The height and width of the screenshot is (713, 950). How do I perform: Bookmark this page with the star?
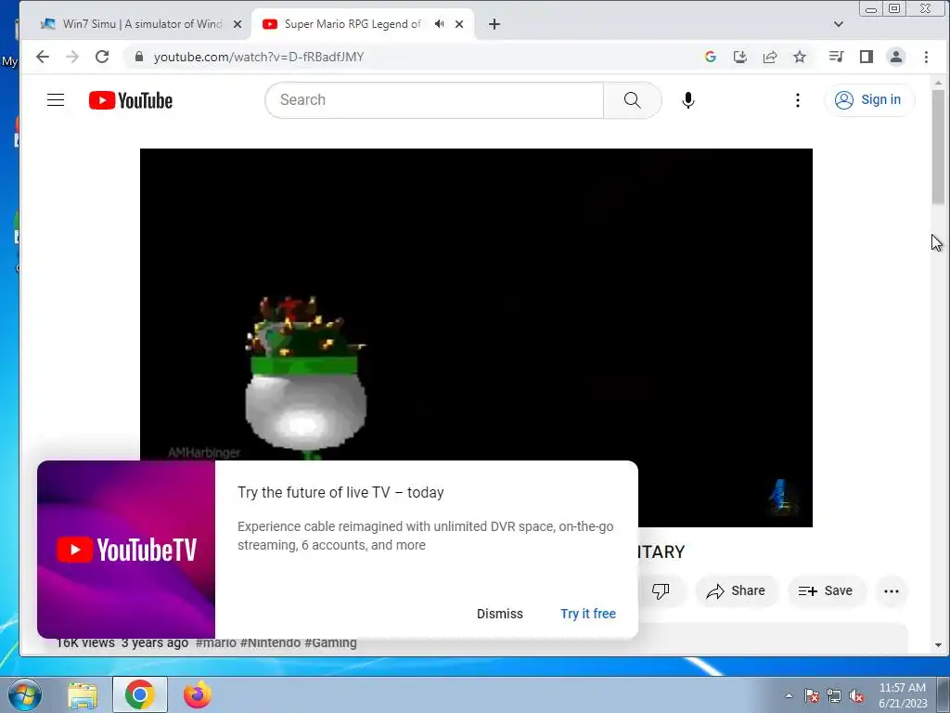(x=800, y=57)
